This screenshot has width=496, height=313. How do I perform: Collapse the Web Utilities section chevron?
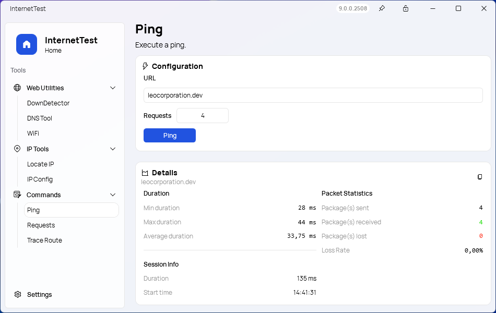(113, 88)
